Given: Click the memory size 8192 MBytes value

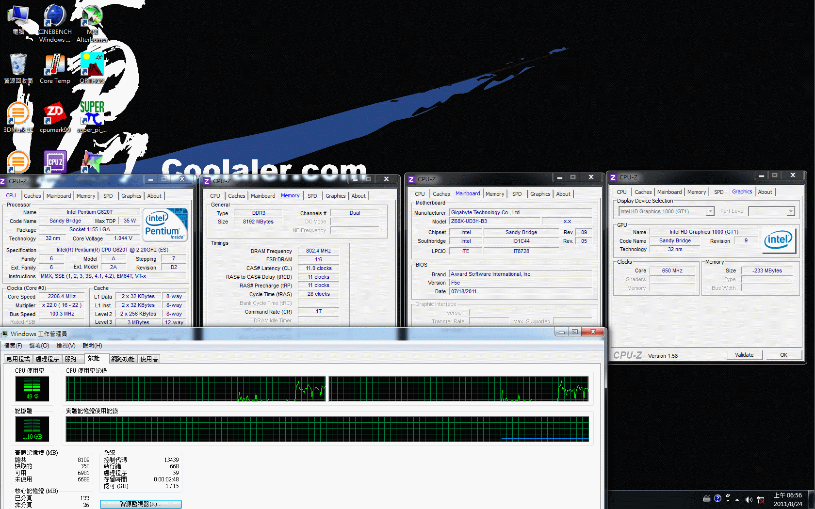Looking at the screenshot, I should coord(258,222).
